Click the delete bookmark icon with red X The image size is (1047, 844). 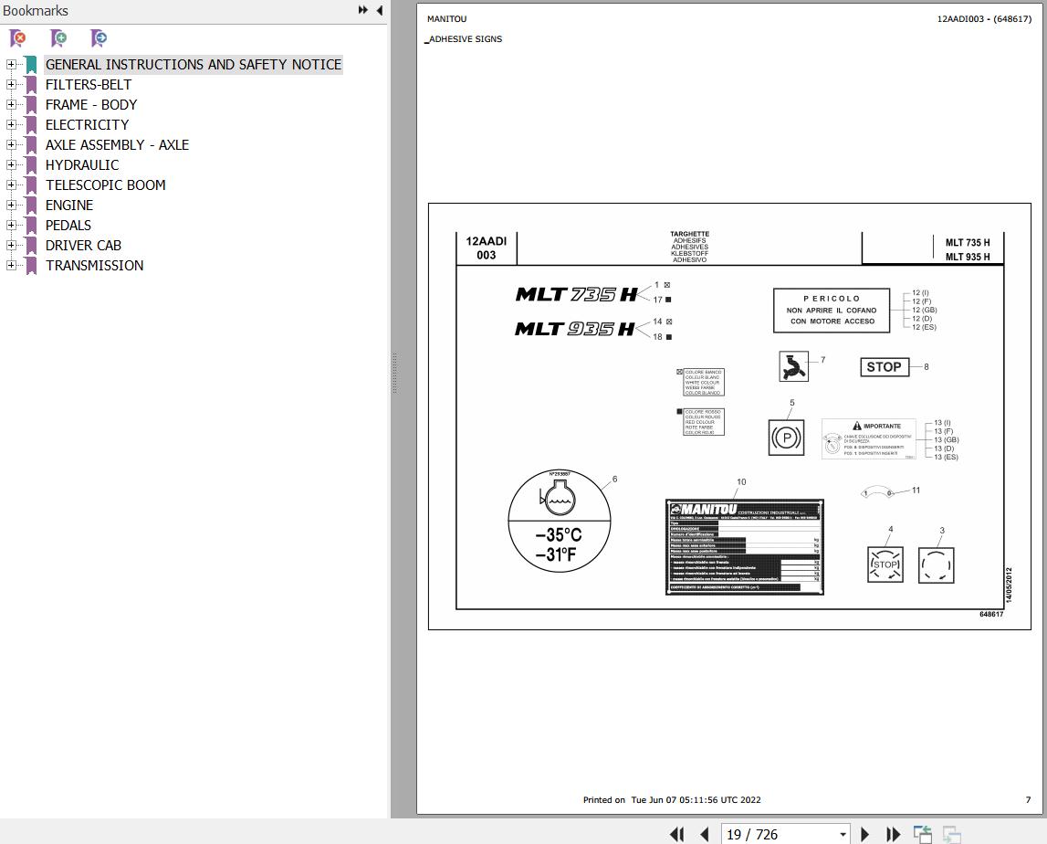[18, 38]
